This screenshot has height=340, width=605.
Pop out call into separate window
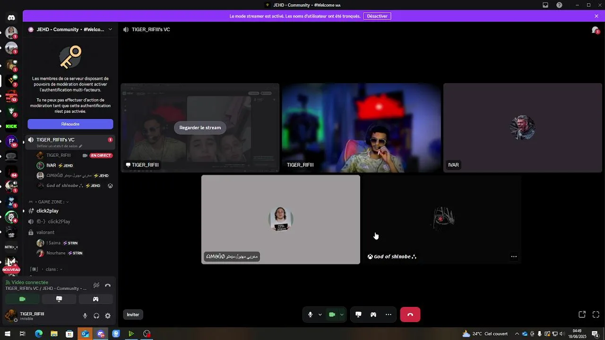click(582, 314)
